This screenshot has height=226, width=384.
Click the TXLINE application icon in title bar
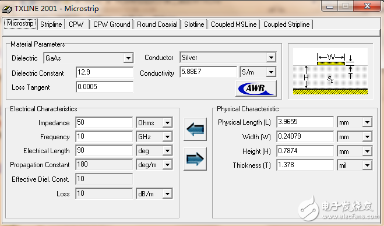[x=7, y=9]
